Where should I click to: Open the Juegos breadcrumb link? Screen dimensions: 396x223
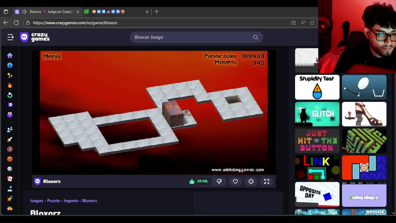click(x=37, y=201)
